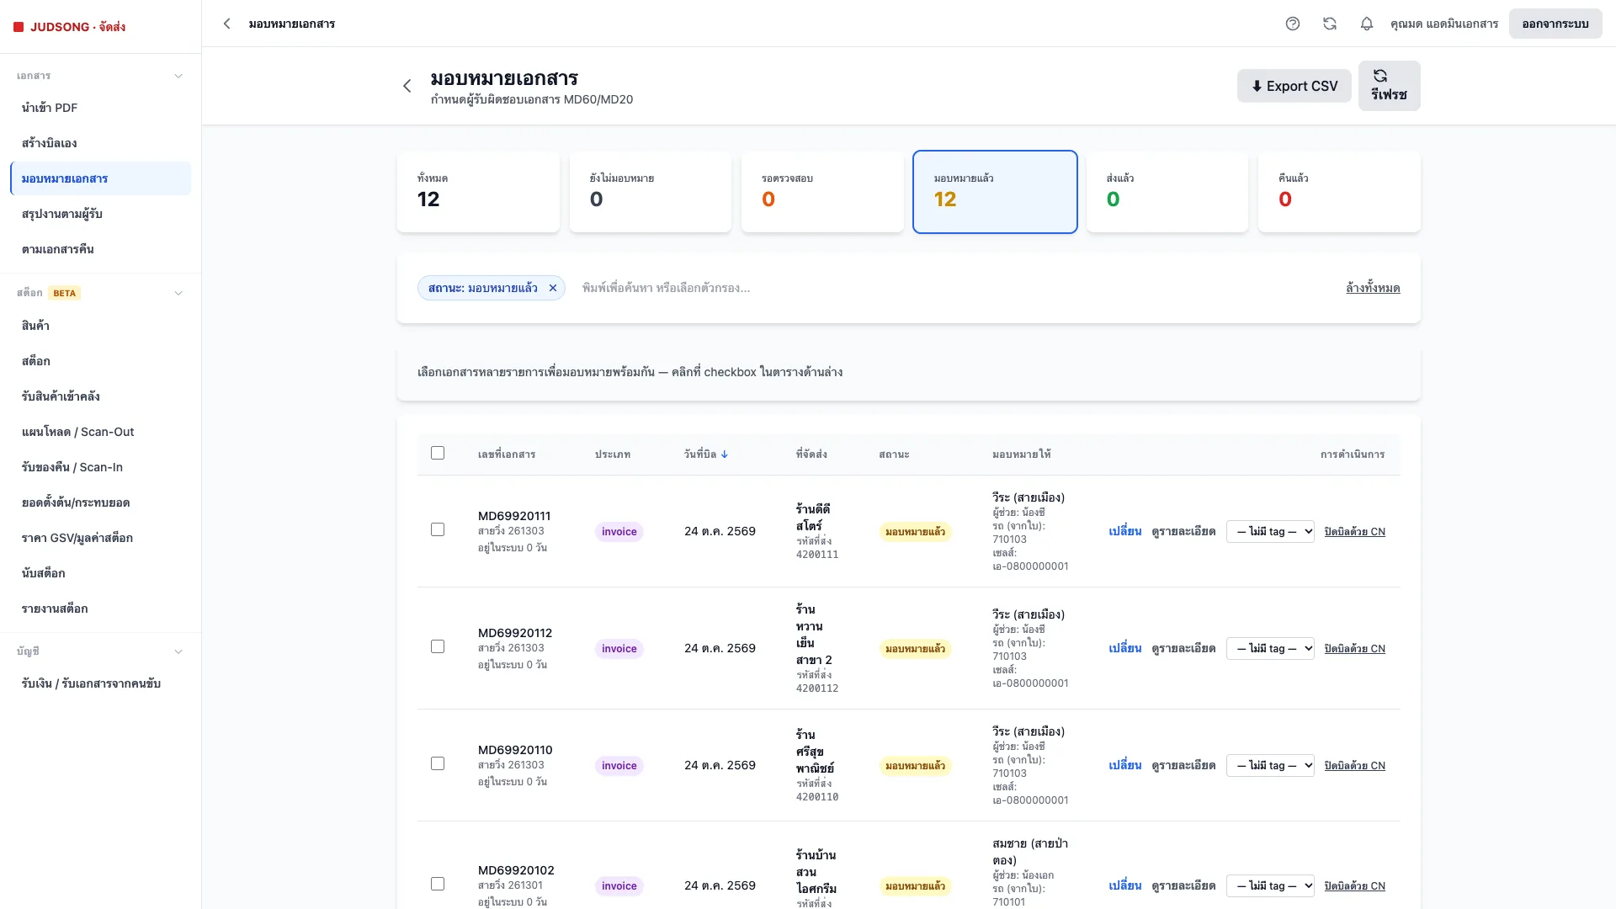
Task: Open แผนโหลด / Scan-Out page
Action: [101, 432]
